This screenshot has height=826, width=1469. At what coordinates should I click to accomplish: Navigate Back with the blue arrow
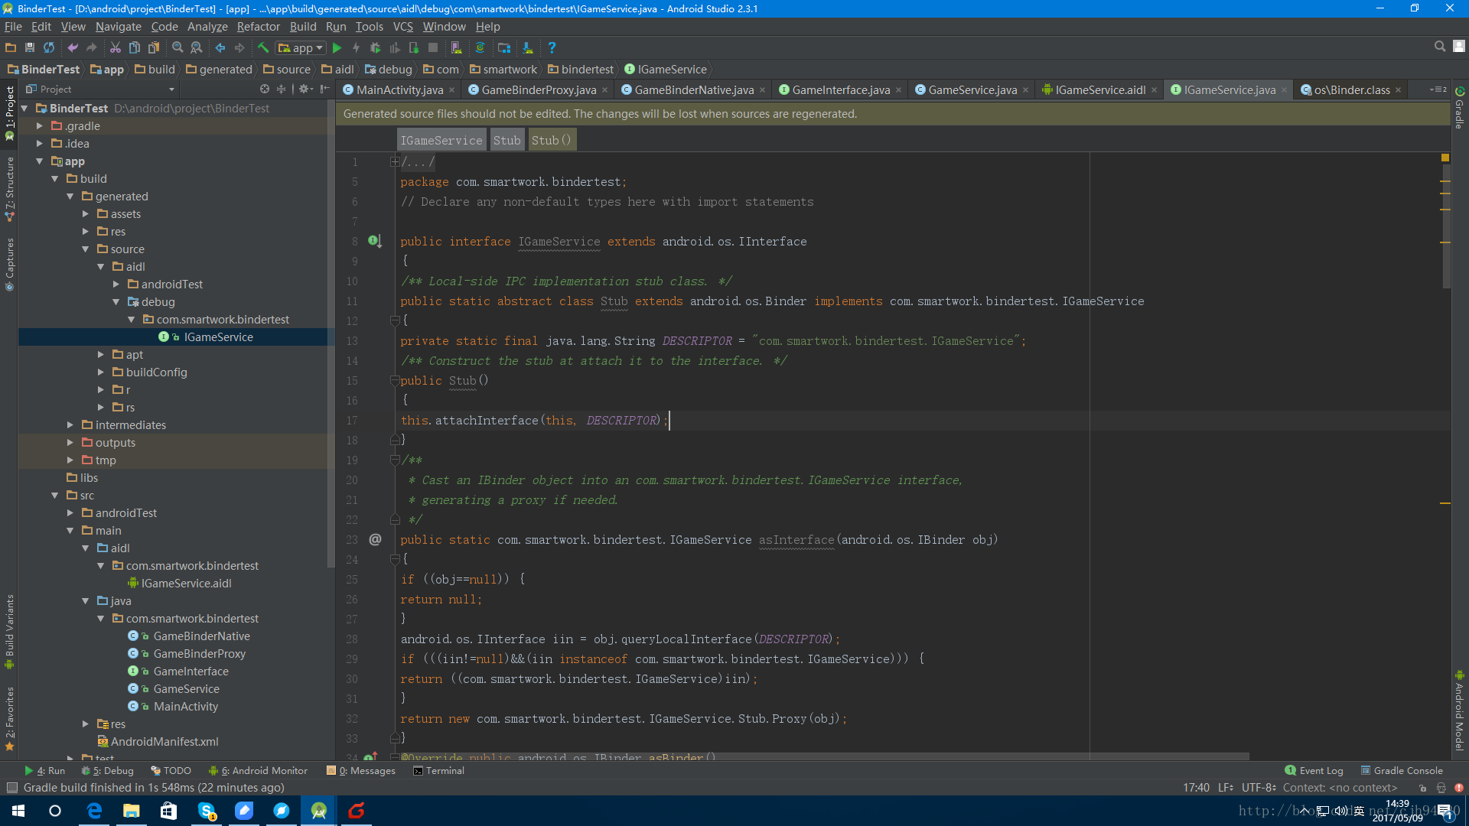220,47
